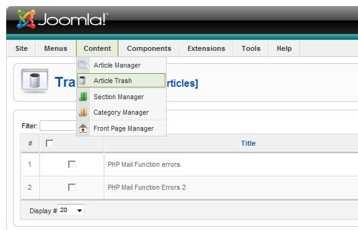This screenshot has width=358, height=230.
Task: Select Section Manager menu entry
Action: coord(121,97)
